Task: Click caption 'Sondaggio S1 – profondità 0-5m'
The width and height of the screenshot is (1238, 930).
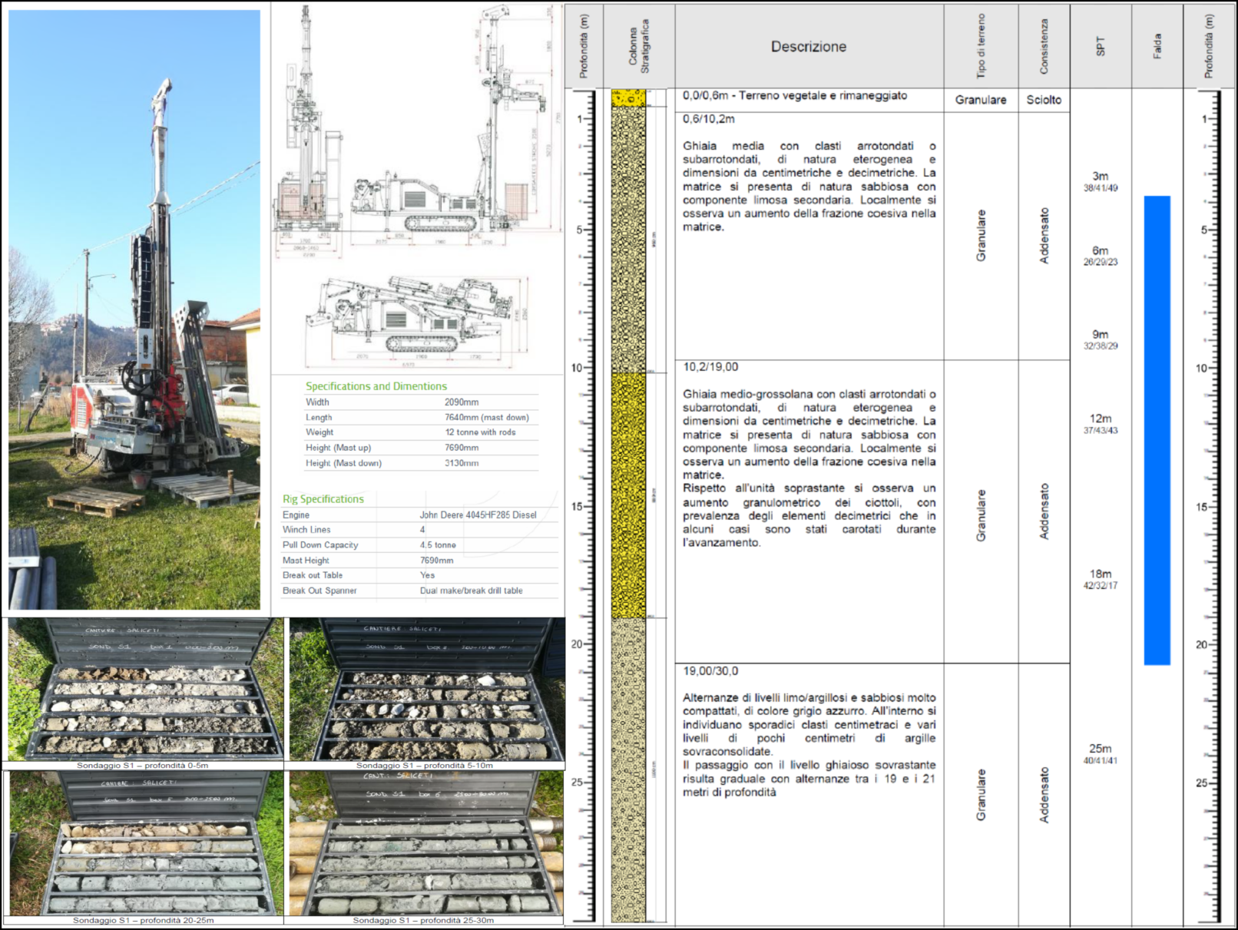Action: 143,766
